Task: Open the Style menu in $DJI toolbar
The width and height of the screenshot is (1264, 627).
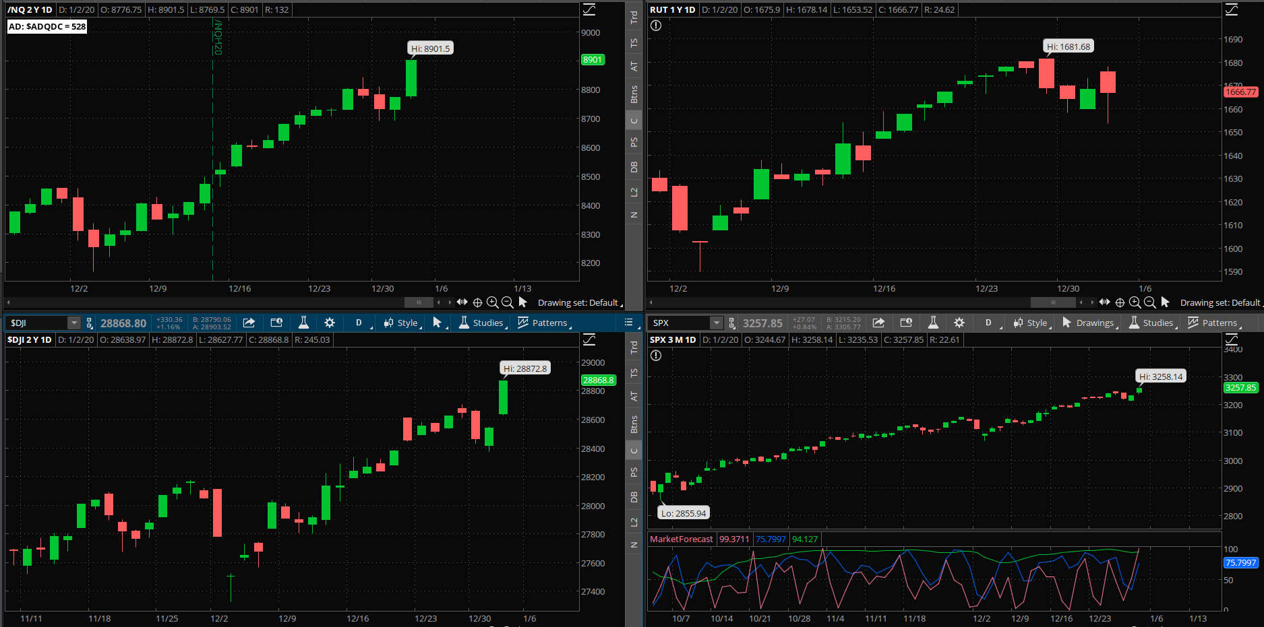Action: tap(402, 323)
